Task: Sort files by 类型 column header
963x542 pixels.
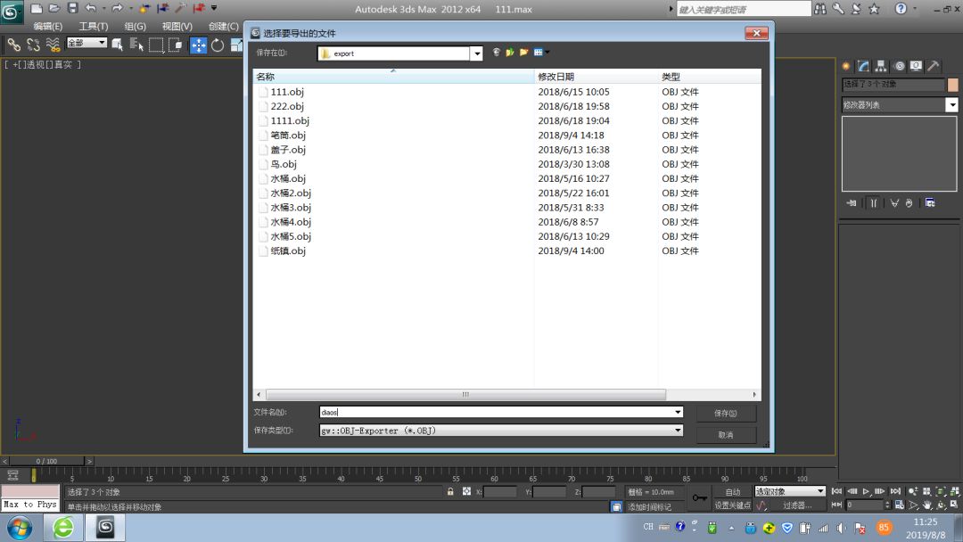Action: click(710, 77)
